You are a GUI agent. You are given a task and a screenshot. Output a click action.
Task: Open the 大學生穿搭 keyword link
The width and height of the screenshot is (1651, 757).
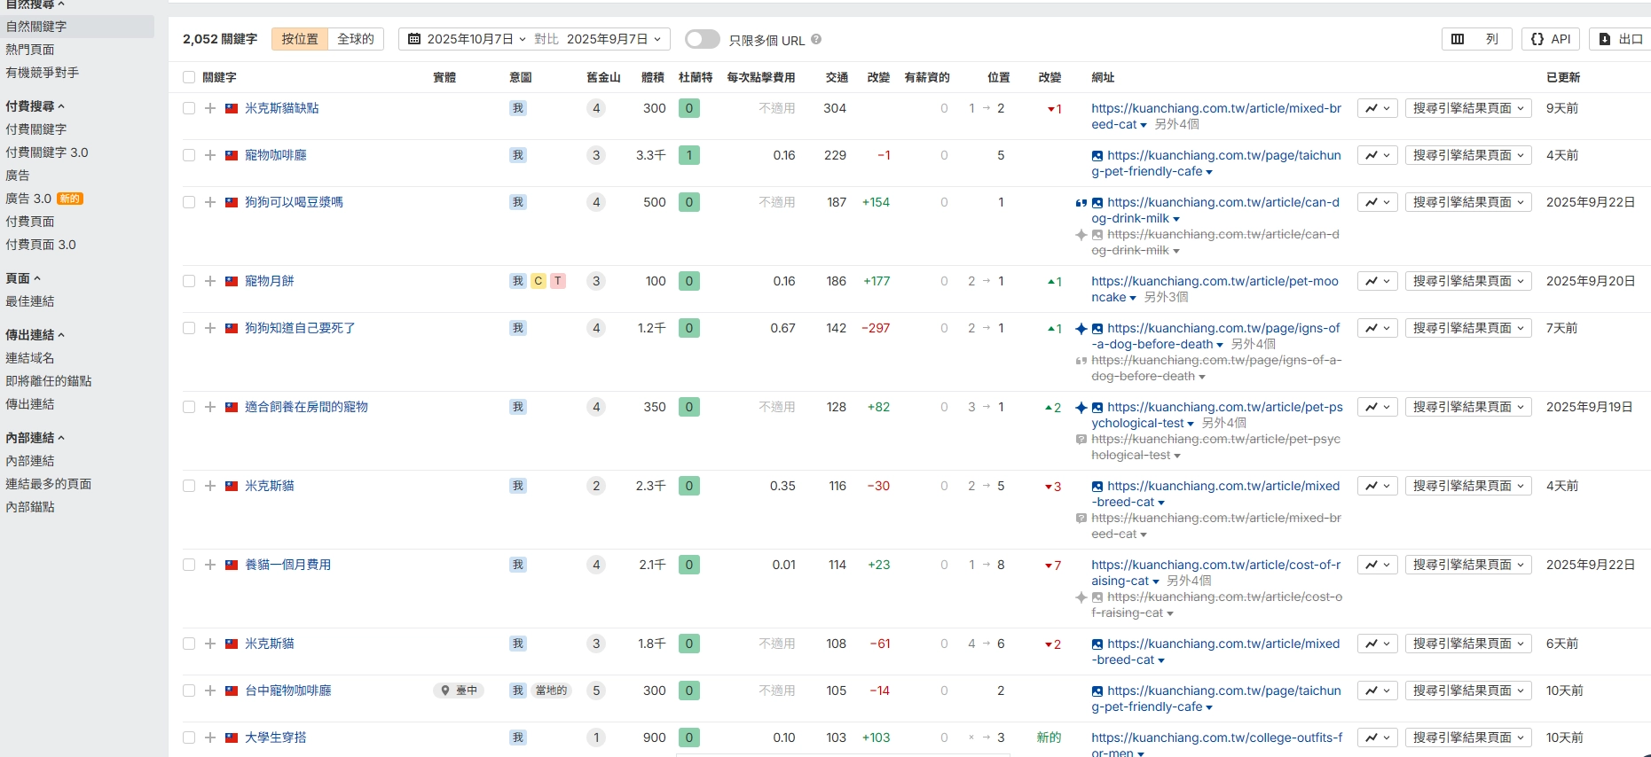click(x=275, y=737)
